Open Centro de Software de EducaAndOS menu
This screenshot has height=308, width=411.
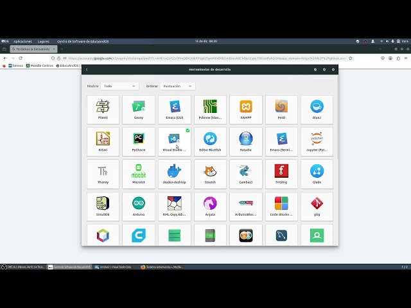(83, 41)
